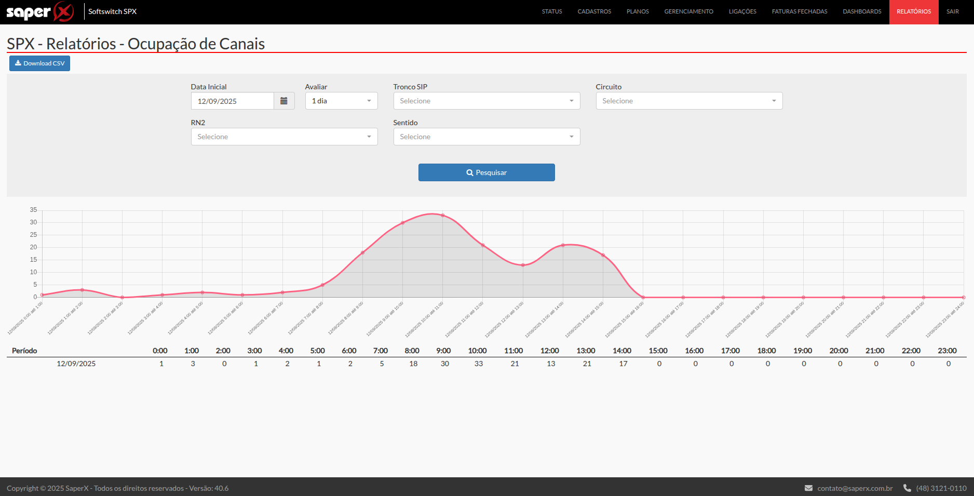This screenshot has height=496, width=974.
Task: Open the CADASTROS menu
Action: [594, 11]
